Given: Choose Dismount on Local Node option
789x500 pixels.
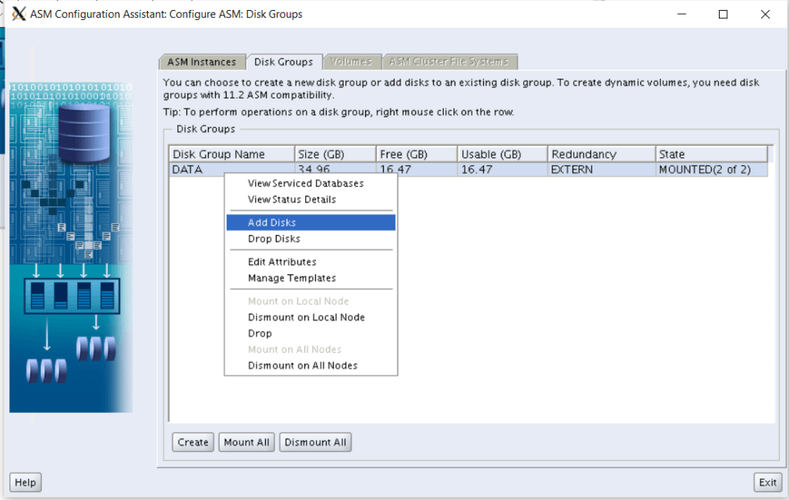Looking at the screenshot, I should coord(306,317).
